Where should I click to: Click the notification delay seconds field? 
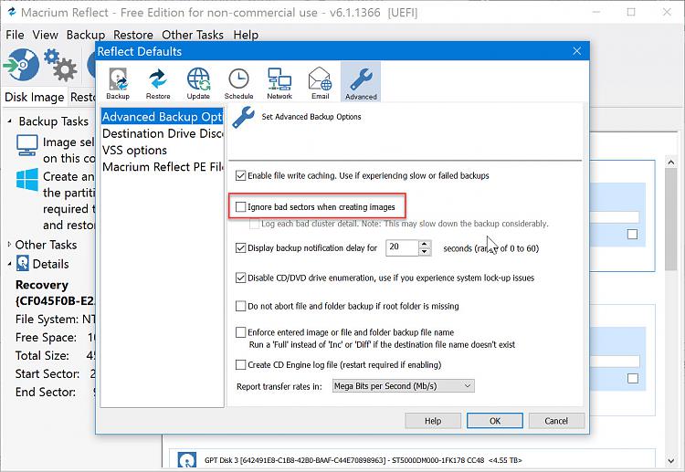click(x=402, y=247)
